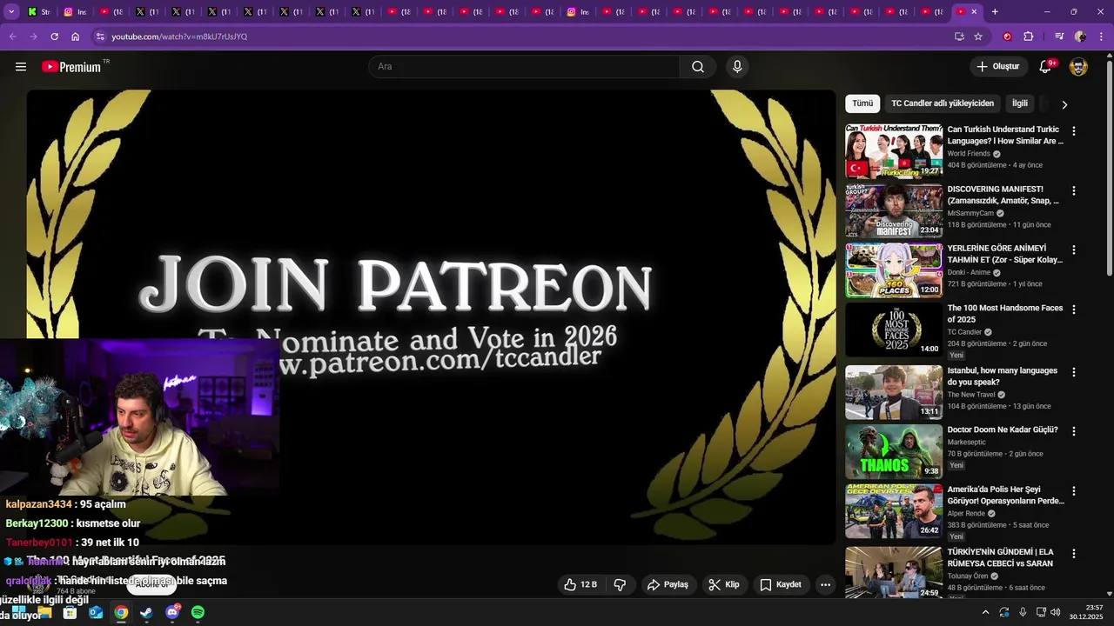This screenshot has width=1114, height=626.
Task: Open Steam from the taskbar
Action: [146, 612]
